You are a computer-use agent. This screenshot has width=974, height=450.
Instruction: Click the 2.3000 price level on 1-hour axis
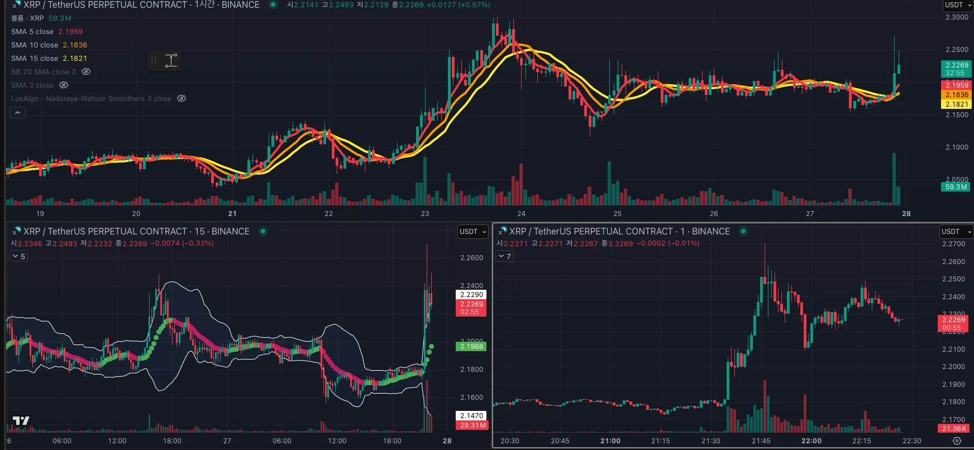coord(957,17)
